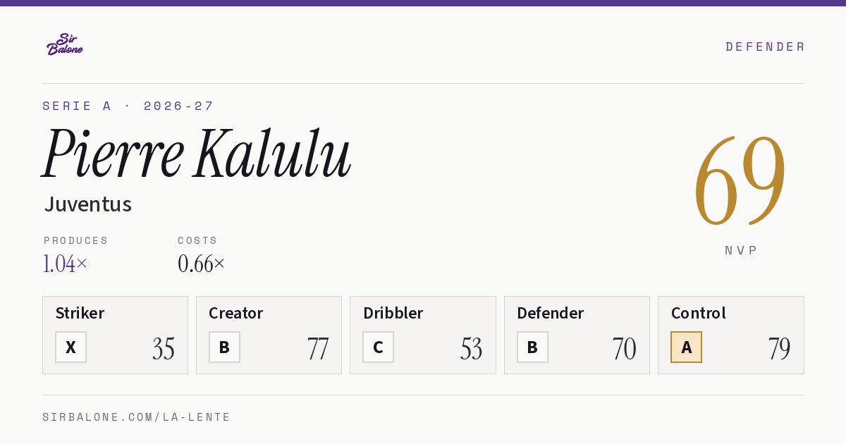Open the Dribbler rating card

(423, 335)
